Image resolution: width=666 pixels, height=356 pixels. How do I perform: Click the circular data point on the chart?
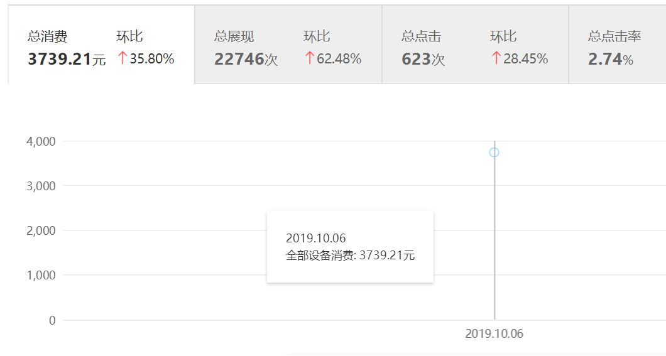point(494,153)
